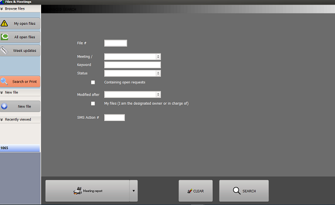Open the Modified after date dropdown
Image resolution: width=335 pixels, height=205 pixels.
[x=158, y=94]
